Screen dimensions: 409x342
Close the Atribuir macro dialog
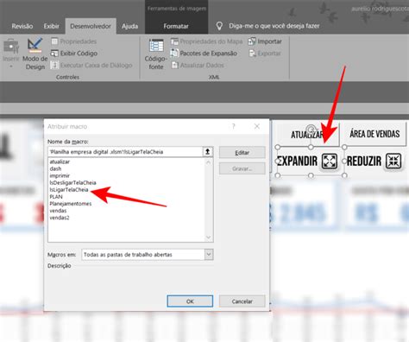[257, 126]
